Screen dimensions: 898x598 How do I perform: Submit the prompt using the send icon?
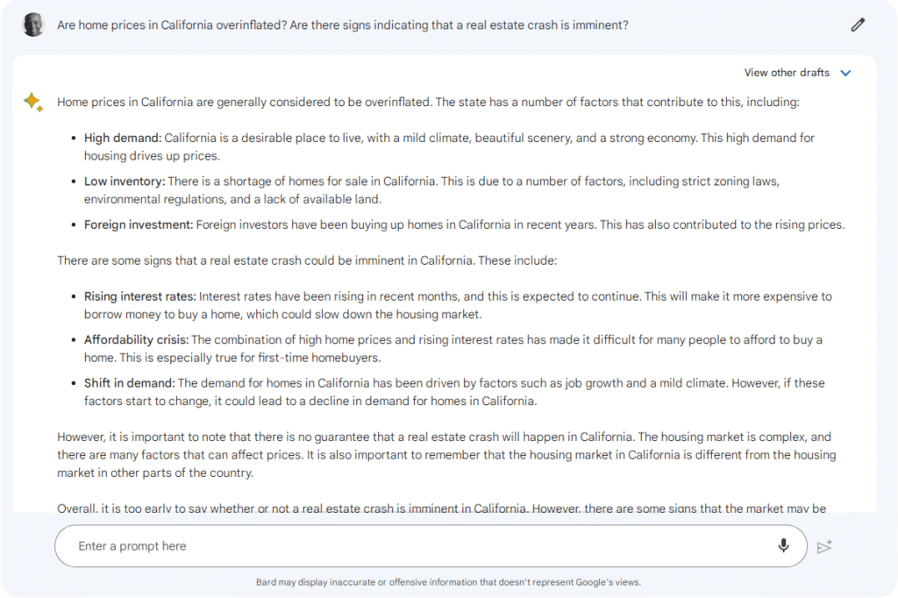pos(824,546)
